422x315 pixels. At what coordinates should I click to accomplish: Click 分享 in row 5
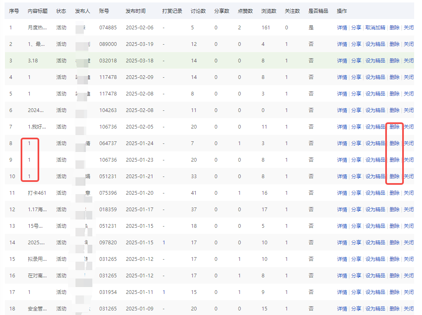(x=356, y=94)
